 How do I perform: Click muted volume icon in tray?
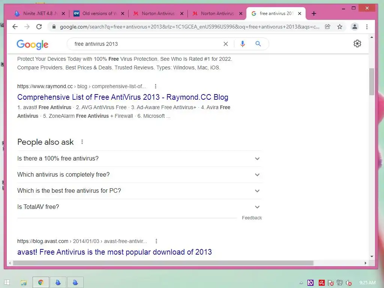point(348,283)
